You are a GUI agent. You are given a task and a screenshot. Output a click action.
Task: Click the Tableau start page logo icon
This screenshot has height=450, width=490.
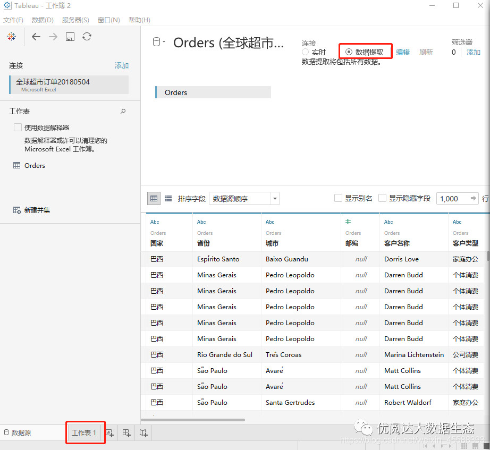pos(12,37)
